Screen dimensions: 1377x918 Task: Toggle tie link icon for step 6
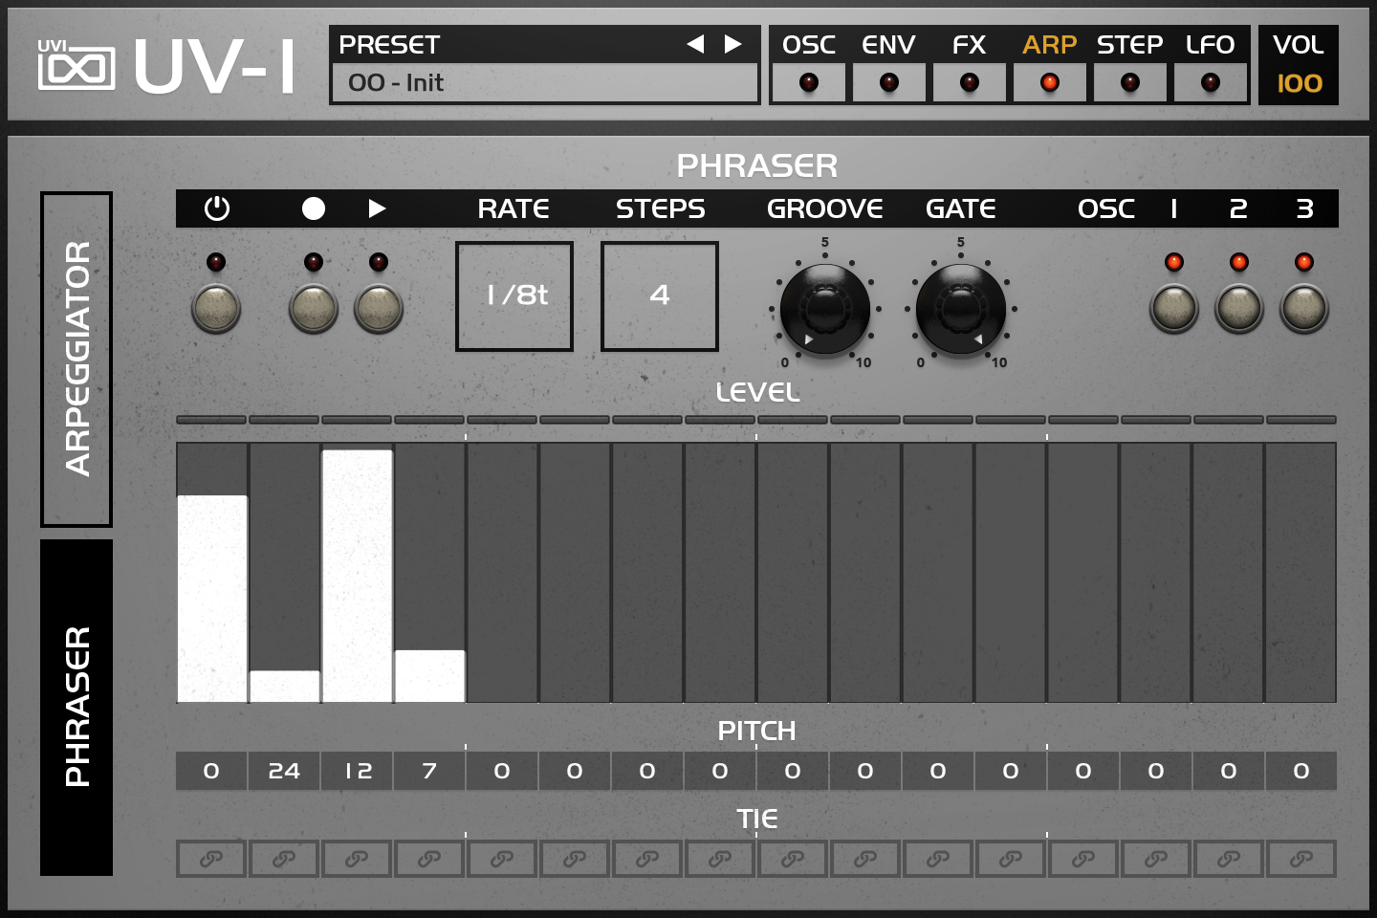coord(576,859)
